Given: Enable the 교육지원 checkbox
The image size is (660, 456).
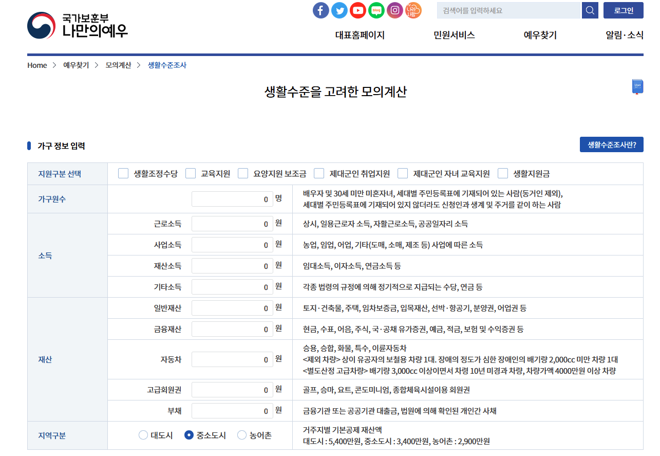Looking at the screenshot, I should (x=191, y=173).
